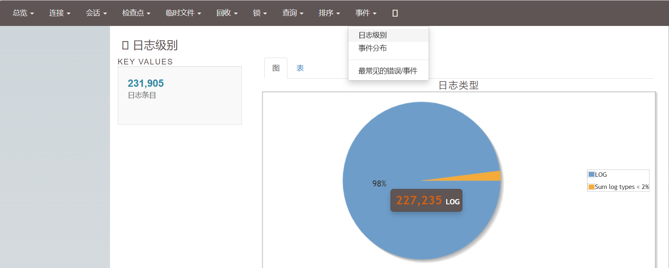Select 日志级别 from the 事件 menu
The image size is (669, 268).
click(x=372, y=35)
